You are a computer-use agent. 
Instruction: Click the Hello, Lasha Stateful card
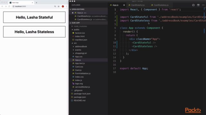coord(34,17)
